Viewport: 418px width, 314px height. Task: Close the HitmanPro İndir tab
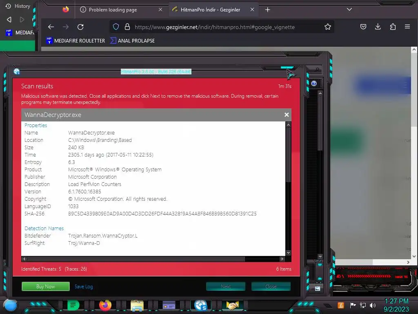(x=252, y=10)
